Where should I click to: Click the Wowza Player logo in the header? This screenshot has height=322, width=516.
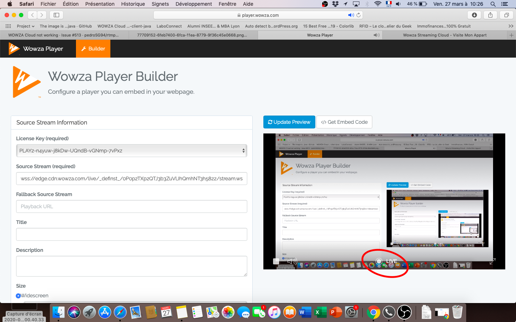(x=36, y=49)
